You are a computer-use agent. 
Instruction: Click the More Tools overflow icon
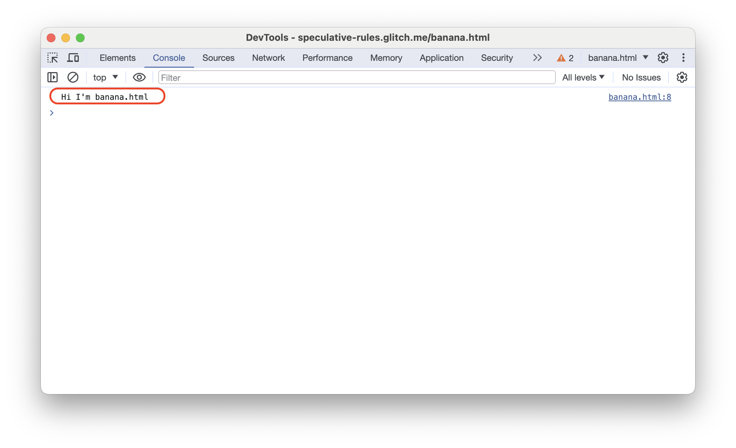[x=537, y=58]
